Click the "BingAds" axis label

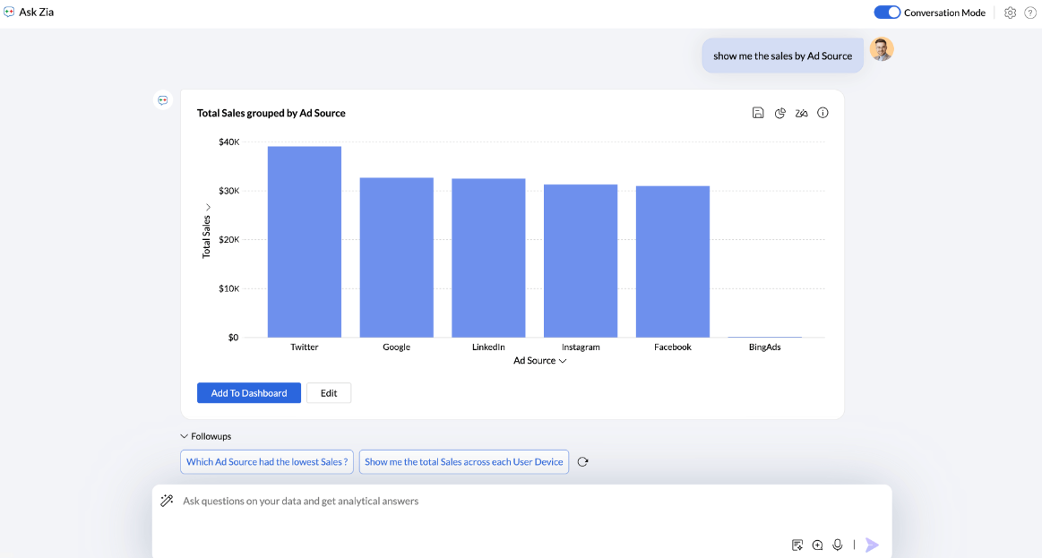coord(765,347)
